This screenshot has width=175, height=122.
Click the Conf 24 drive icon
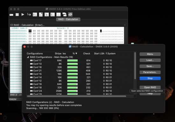click(31, 91)
